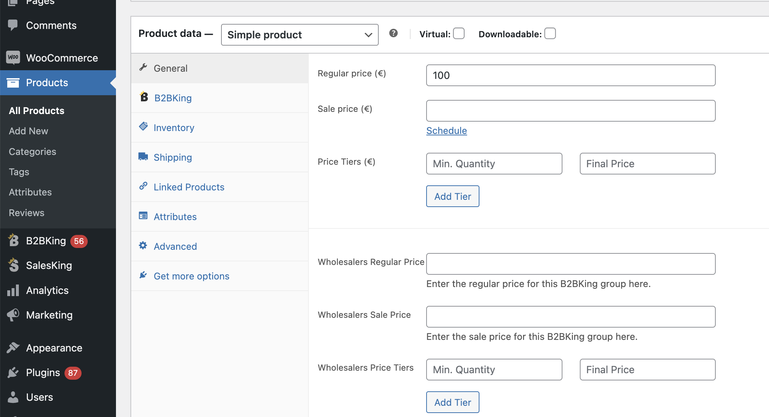Click the B2BKing tab logo icon
The height and width of the screenshot is (417, 769).
click(x=144, y=97)
